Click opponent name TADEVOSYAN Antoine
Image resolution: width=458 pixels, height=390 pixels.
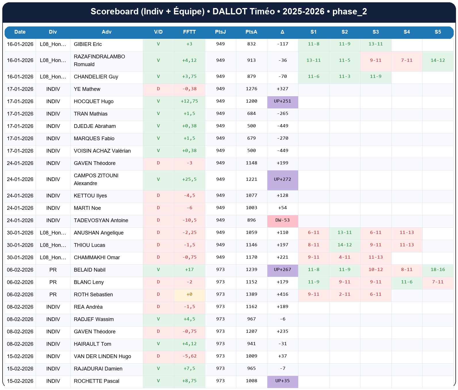click(101, 220)
